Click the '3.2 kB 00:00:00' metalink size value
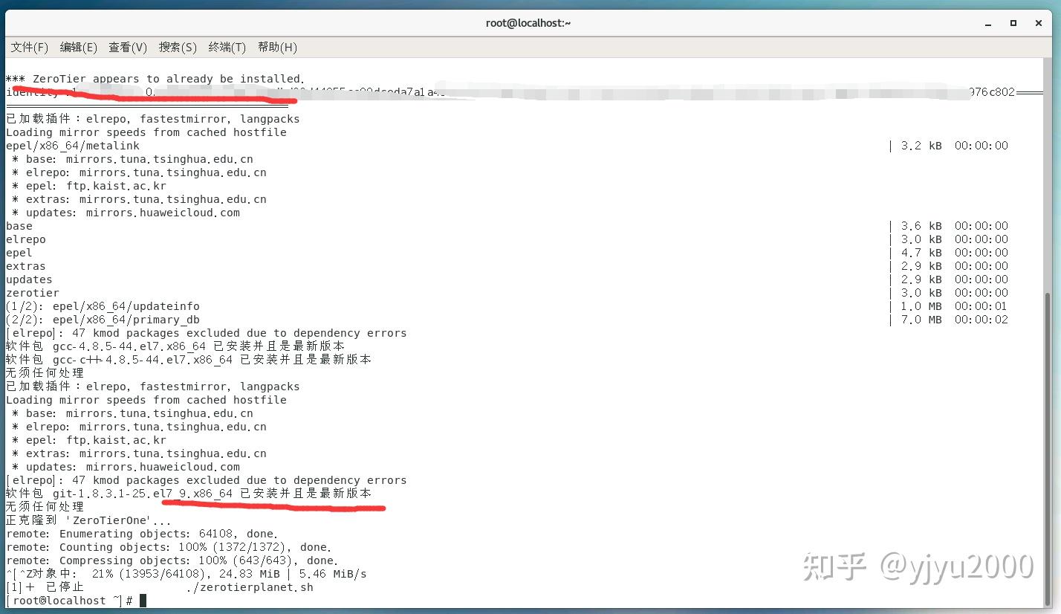 (955, 146)
